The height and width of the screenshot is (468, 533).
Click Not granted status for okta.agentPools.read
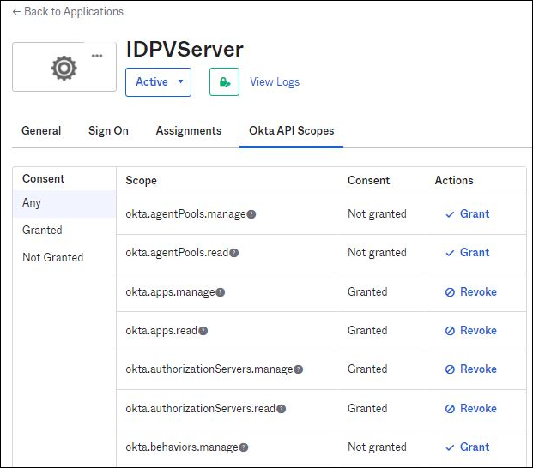(377, 253)
